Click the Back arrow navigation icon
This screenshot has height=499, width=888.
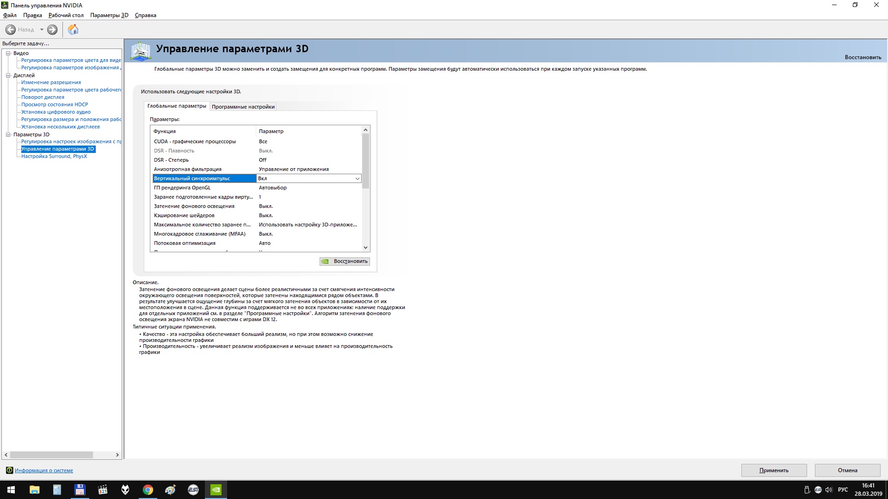tap(11, 30)
